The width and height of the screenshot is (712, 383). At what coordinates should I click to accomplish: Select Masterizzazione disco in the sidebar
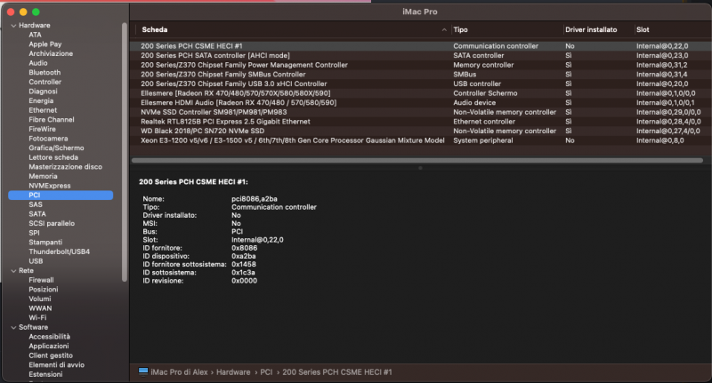[65, 167]
